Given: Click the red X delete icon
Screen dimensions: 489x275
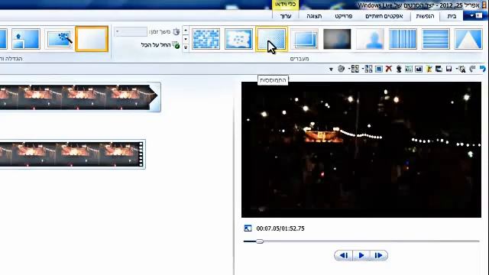Looking at the screenshot, I should 389,69.
